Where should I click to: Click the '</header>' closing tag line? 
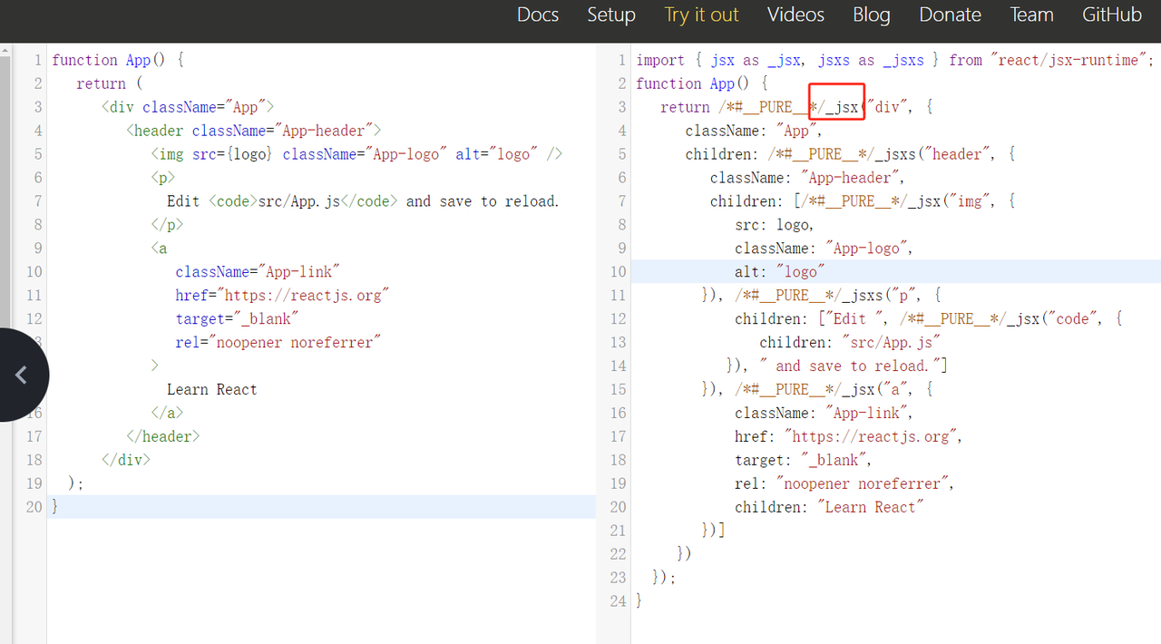(162, 436)
